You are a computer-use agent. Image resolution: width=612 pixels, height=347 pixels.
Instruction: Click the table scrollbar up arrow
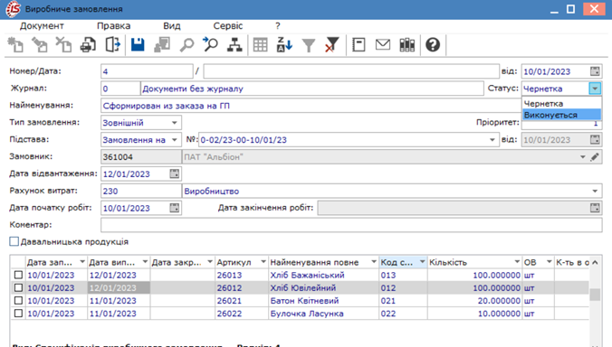click(x=595, y=262)
